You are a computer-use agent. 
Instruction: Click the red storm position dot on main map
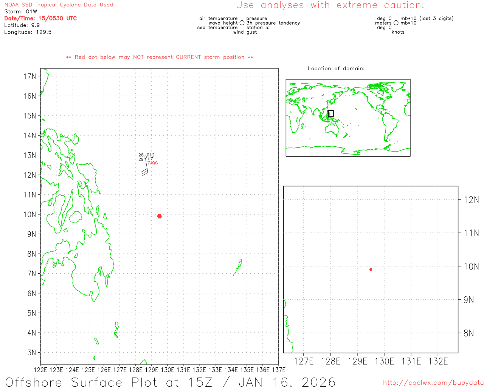(160, 216)
